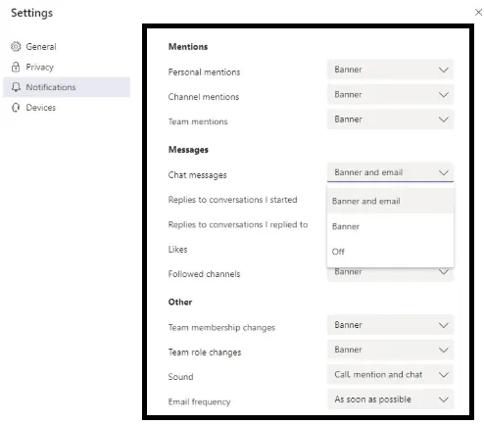Select the 'Off' option in open list
This screenshot has width=484, height=424.
click(x=390, y=252)
